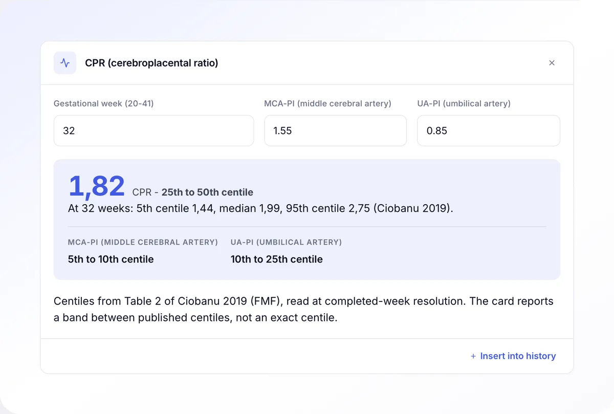Select the CPR (cerebroplacental ratio) title
Image resolution: width=614 pixels, height=414 pixels.
click(151, 63)
